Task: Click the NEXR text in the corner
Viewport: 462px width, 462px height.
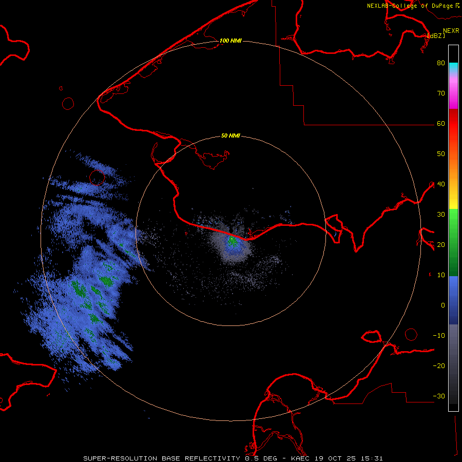Action: pyautogui.click(x=451, y=31)
